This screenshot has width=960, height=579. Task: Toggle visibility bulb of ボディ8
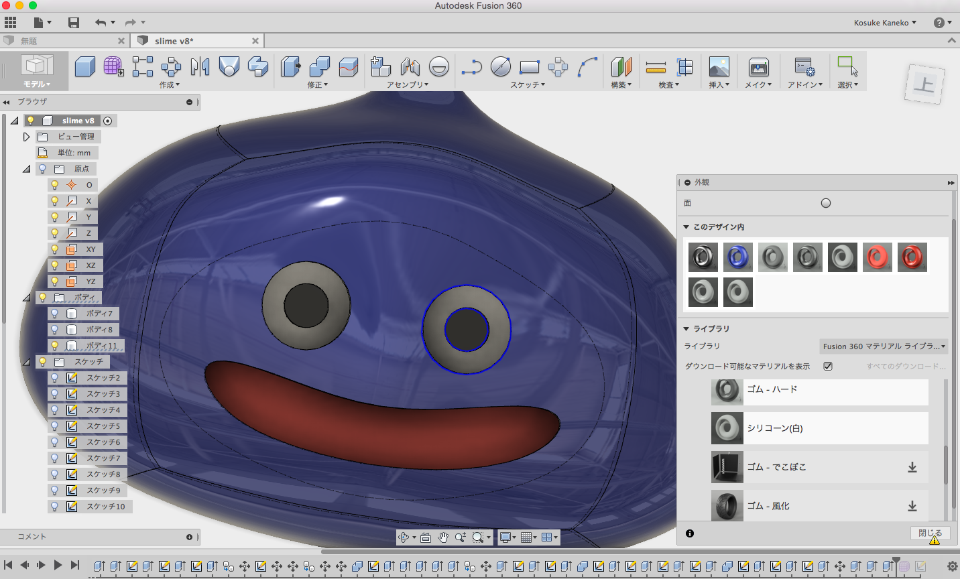55,330
